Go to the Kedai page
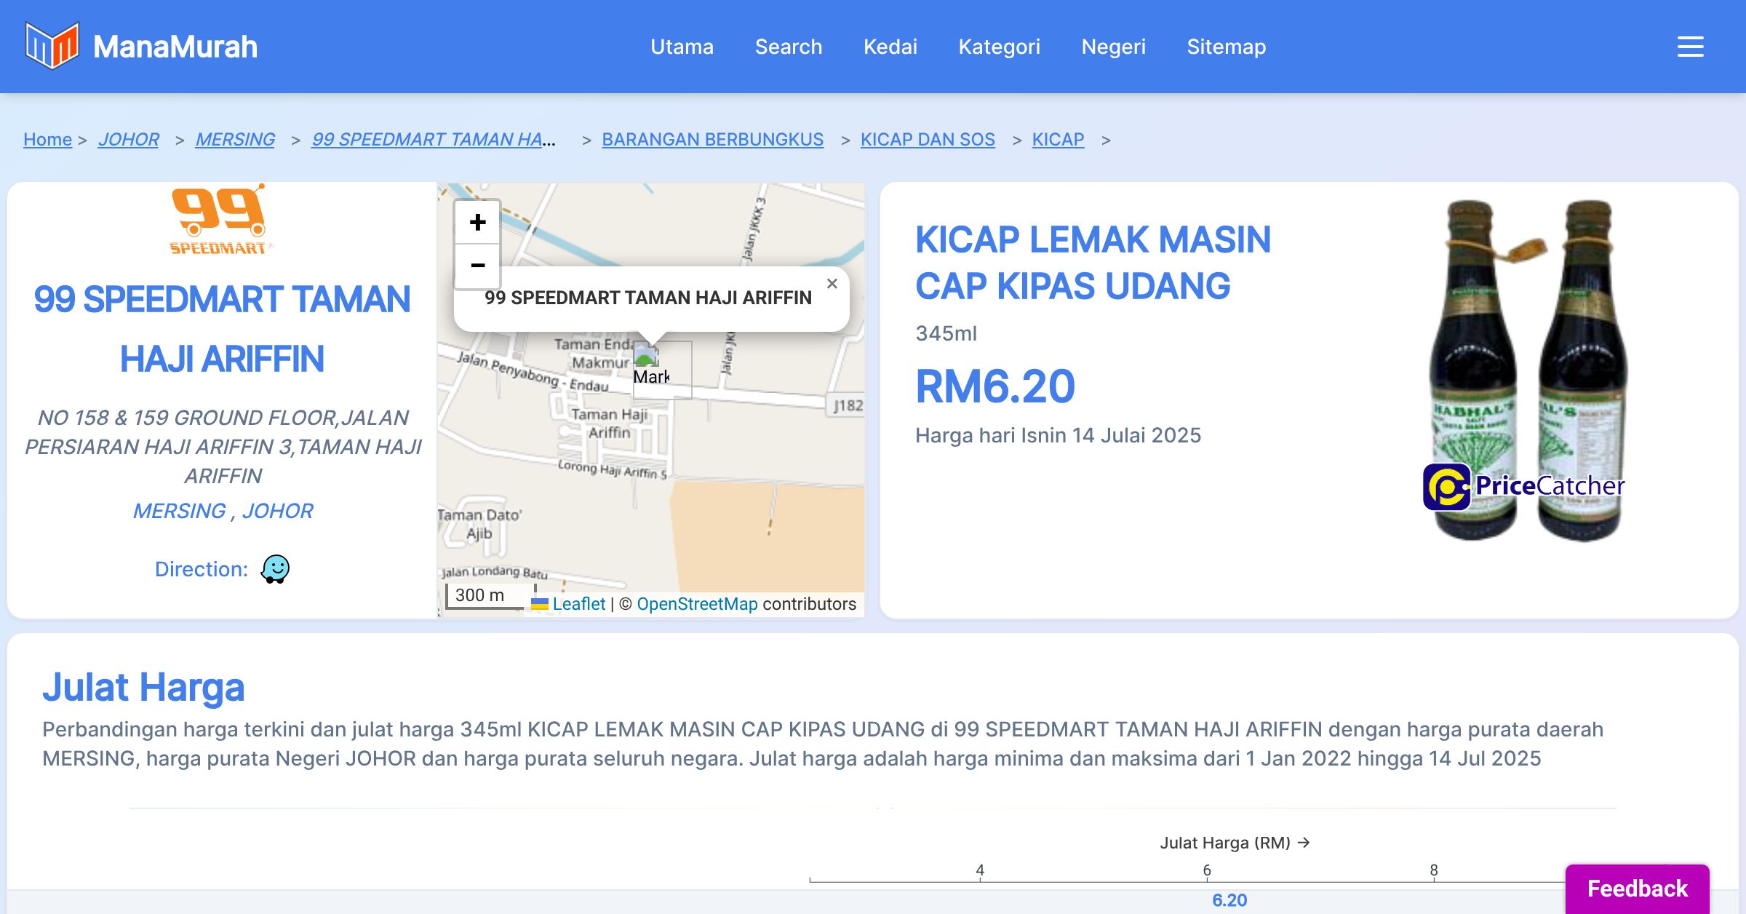 pos(890,47)
